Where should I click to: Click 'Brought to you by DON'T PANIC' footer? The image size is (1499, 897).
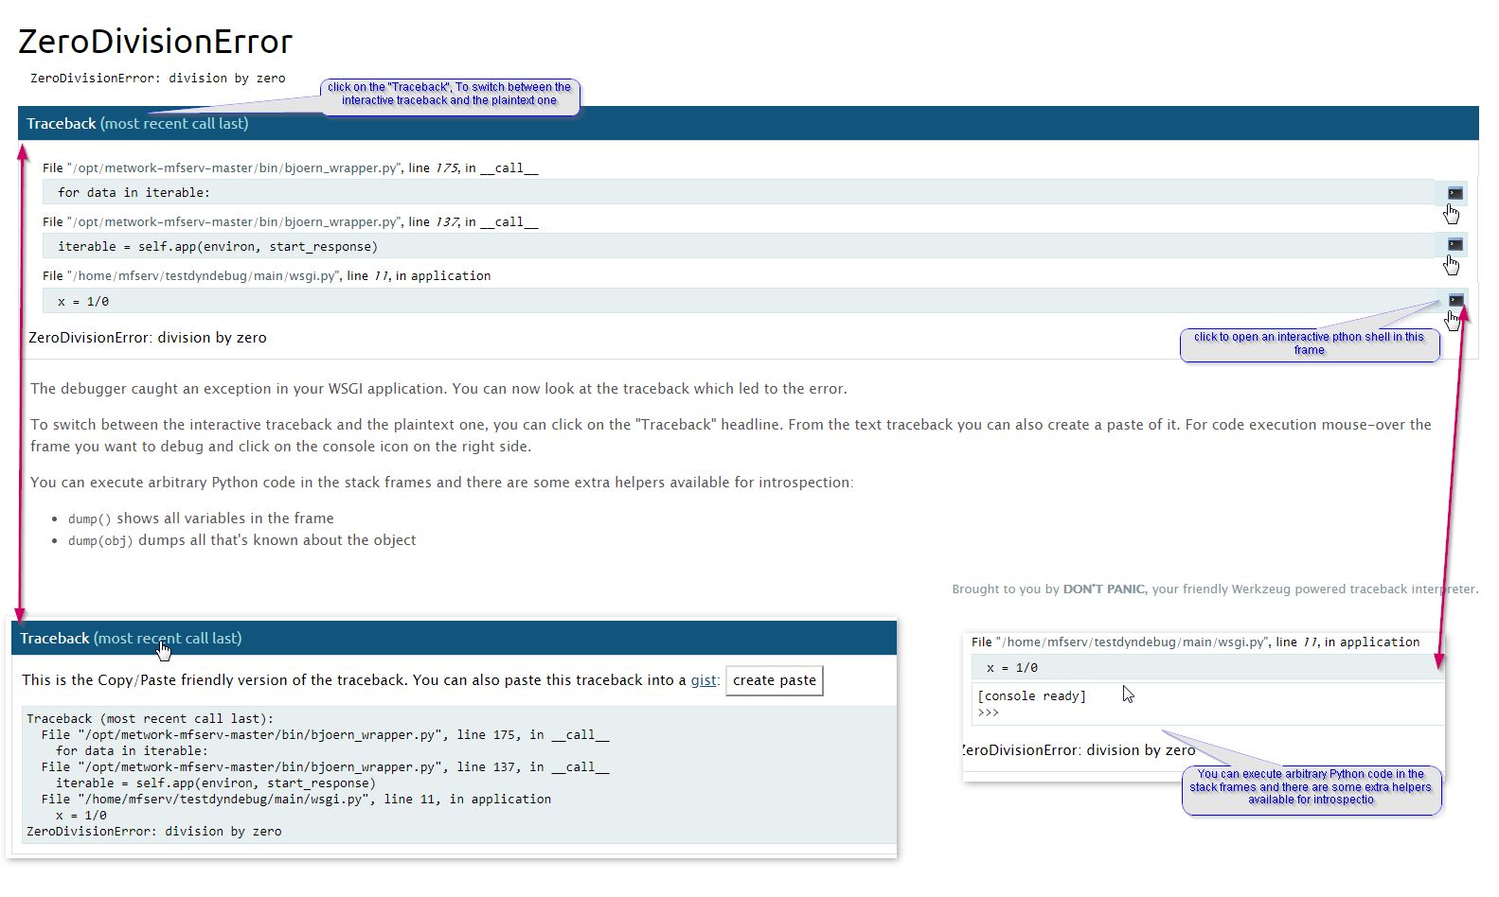(x=1215, y=589)
